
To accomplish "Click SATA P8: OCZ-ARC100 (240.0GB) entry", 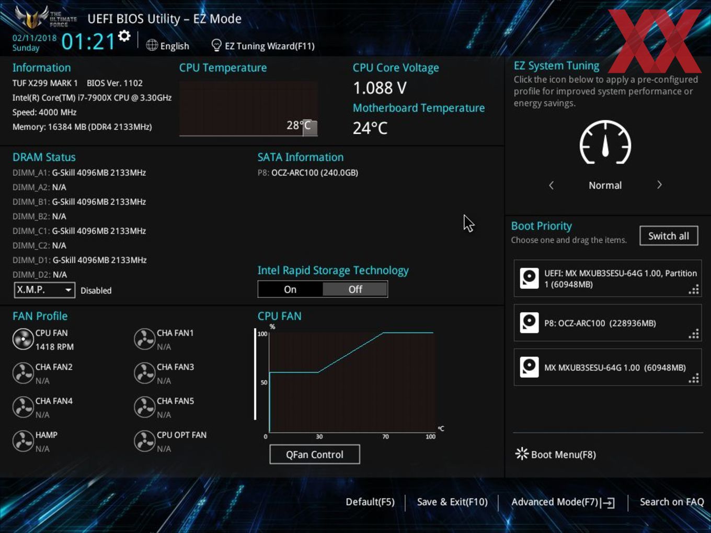I will coord(308,172).
